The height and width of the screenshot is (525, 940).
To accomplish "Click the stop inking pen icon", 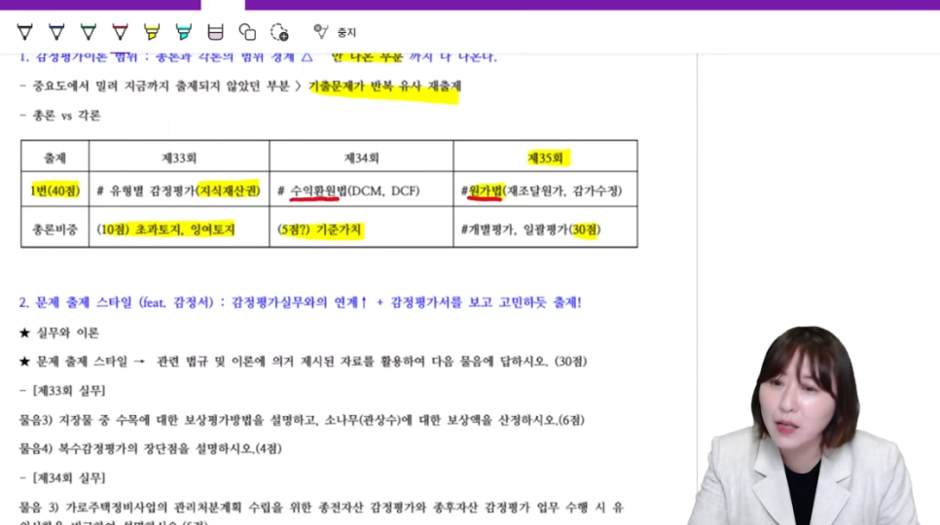I will (321, 32).
